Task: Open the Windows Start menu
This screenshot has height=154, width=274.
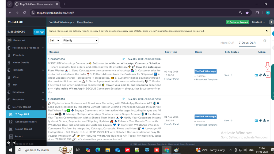Action: [x=10, y=150]
